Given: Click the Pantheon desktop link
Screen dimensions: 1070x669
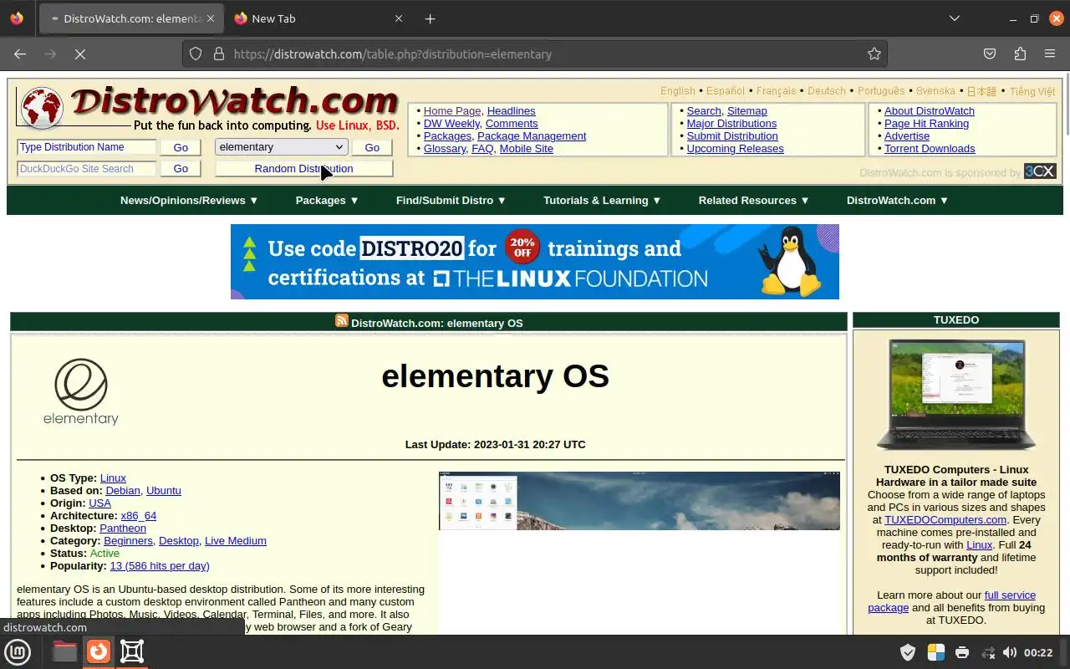Looking at the screenshot, I should coord(123,528).
